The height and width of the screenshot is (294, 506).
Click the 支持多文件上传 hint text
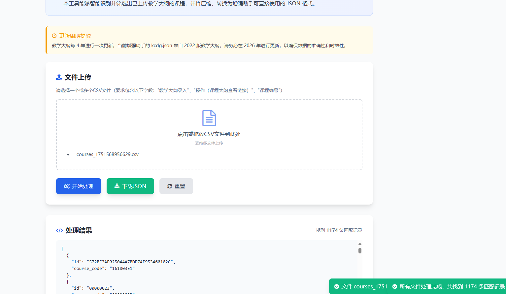pyautogui.click(x=209, y=143)
